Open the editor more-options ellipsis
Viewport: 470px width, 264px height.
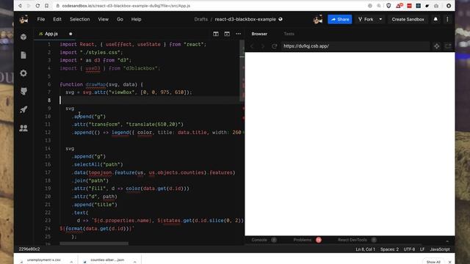[238, 34]
